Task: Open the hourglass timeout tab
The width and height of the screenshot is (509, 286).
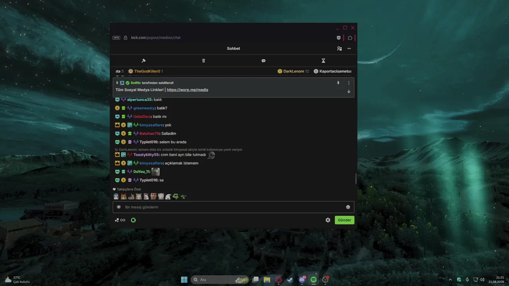Action: (323, 61)
